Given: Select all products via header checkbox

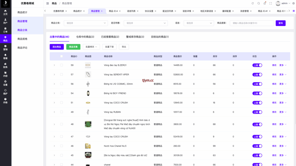Looking at the screenshot, I should (x=61, y=56).
